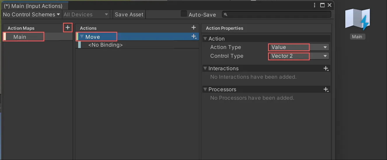Image resolution: width=387 pixels, height=160 pixels.
Task: Open the Action Type dropdown
Action: pos(298,47)
